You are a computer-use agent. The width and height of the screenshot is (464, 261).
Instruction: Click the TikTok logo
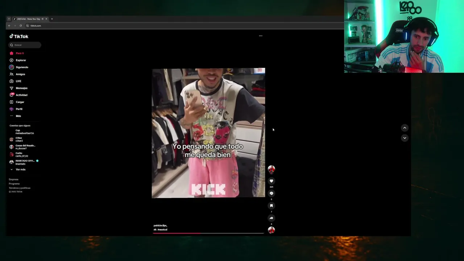tap(19, 36)
